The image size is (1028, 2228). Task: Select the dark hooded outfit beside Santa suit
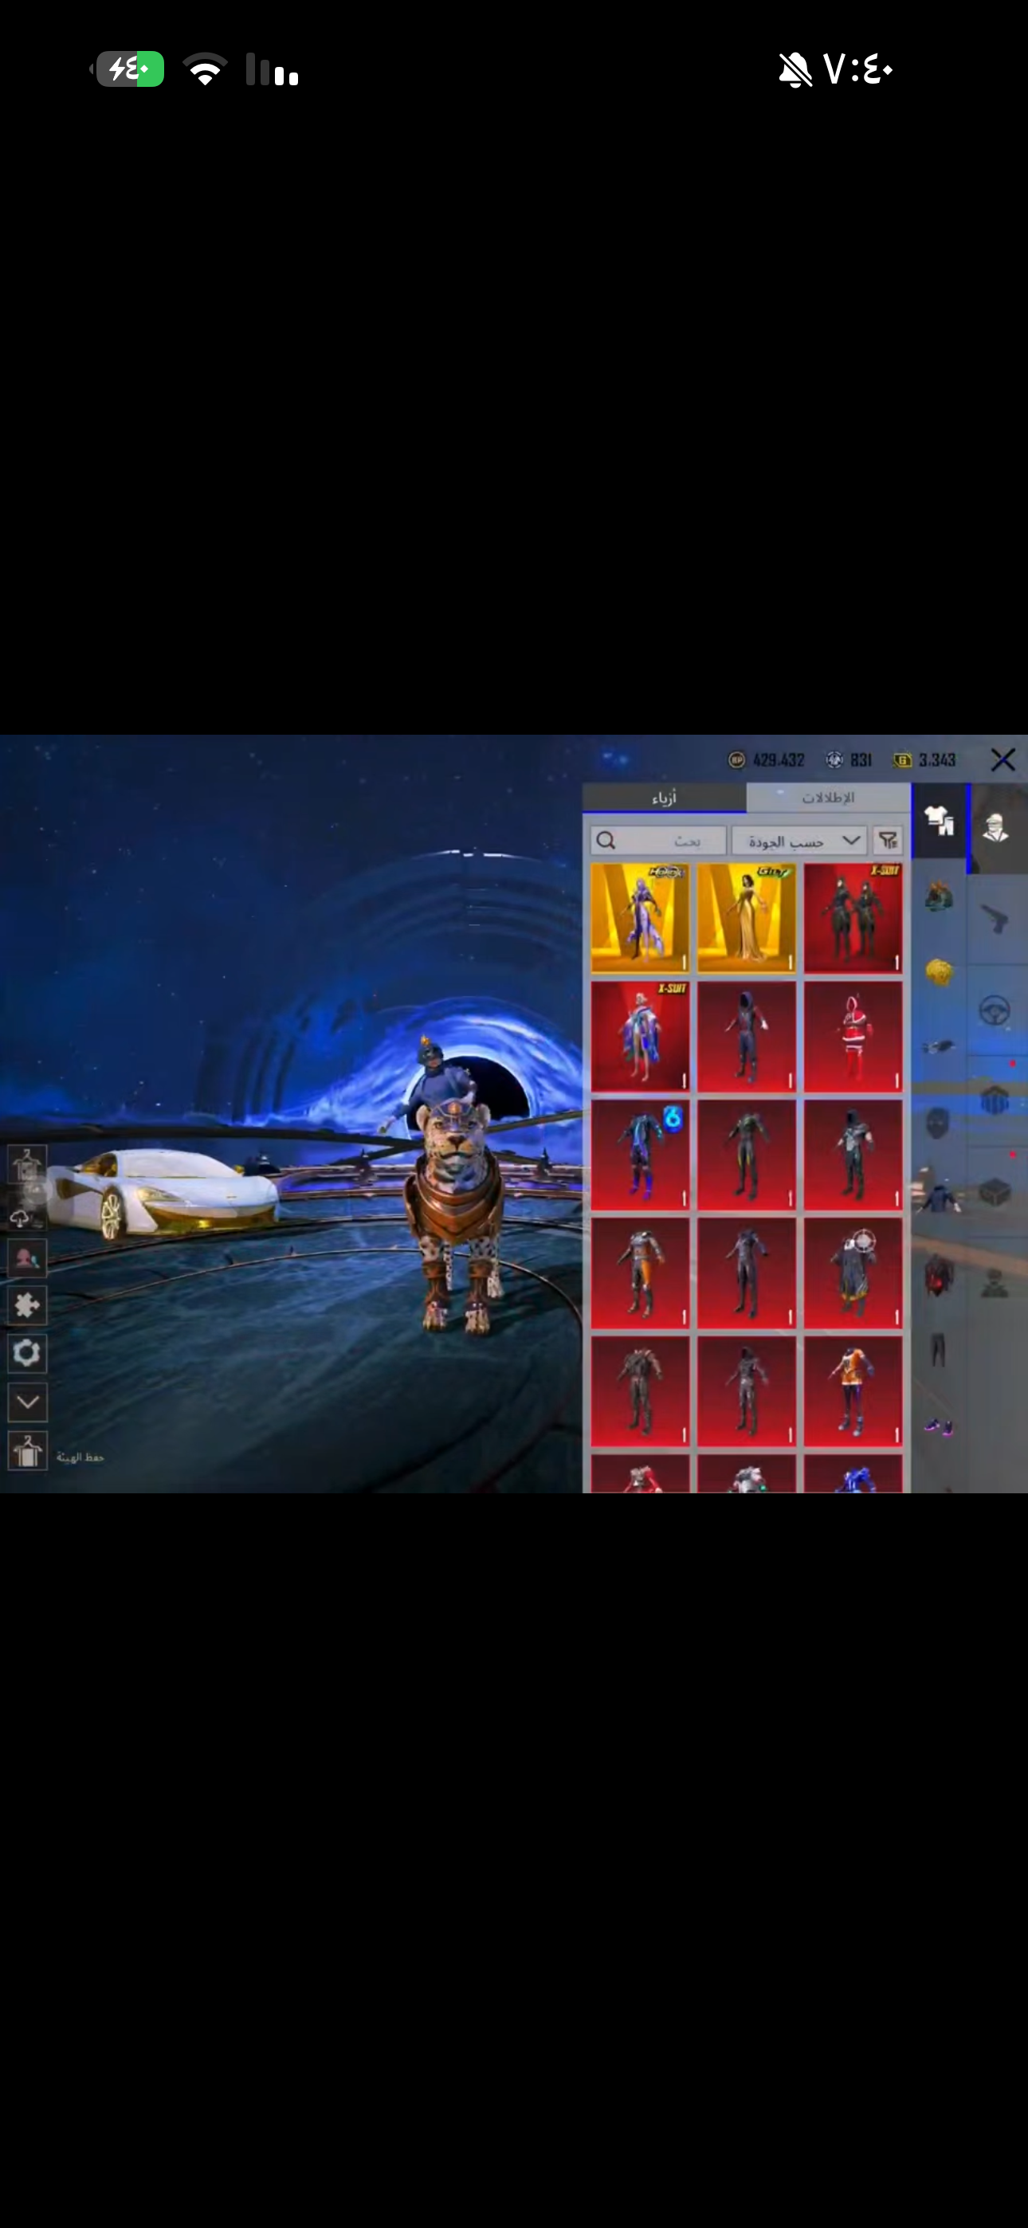747,1036
